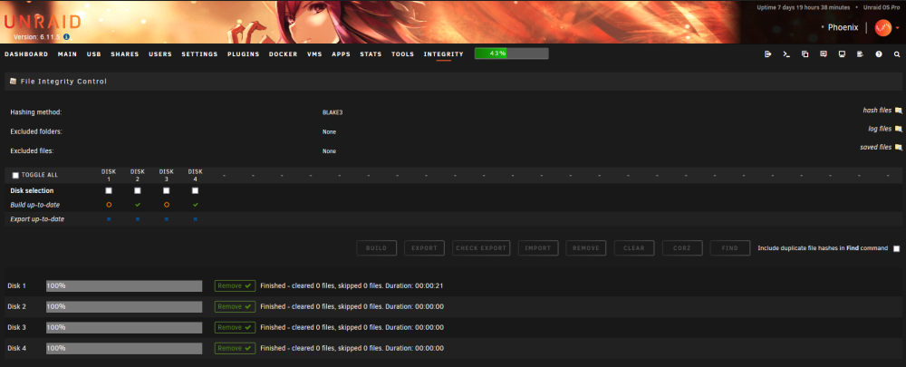Open the Docker page
This screenshot has height=367, width=906.
coord(283,53)
